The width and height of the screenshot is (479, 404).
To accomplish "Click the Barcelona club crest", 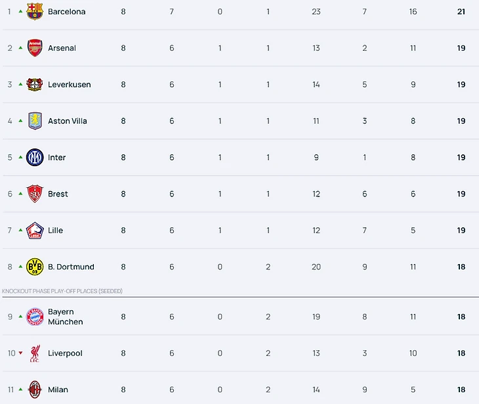I will (x=35, y=11).
